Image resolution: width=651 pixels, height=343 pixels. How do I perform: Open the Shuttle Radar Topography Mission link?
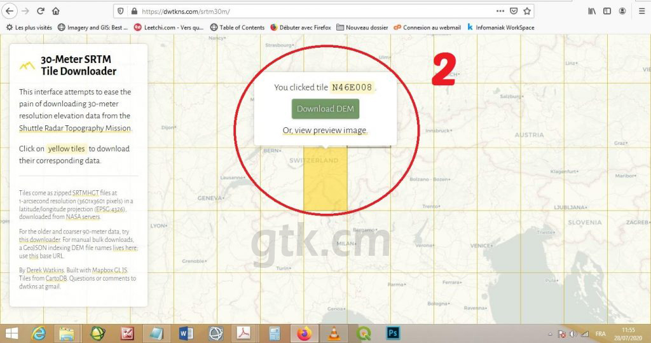74,128
